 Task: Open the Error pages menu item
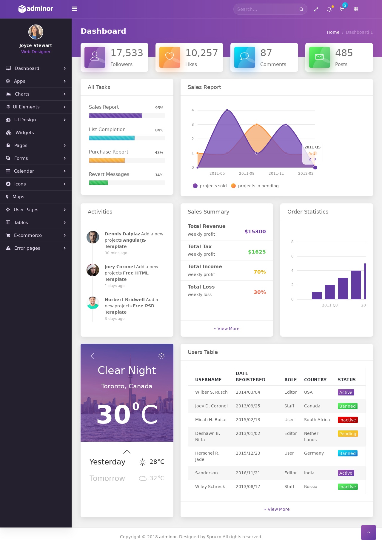(36, 248)
